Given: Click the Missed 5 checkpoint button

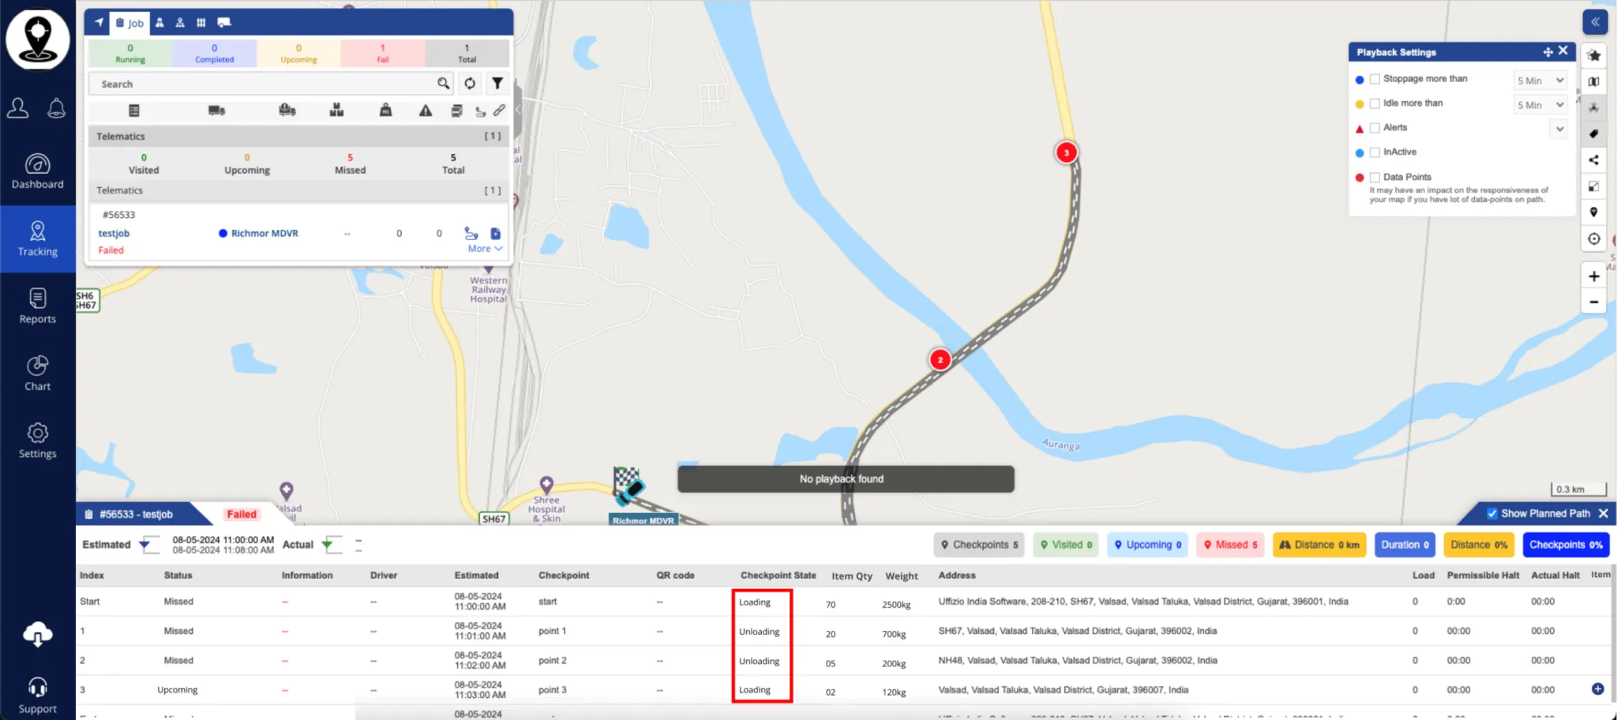Looking at the screenshot, I should 1230,545.
